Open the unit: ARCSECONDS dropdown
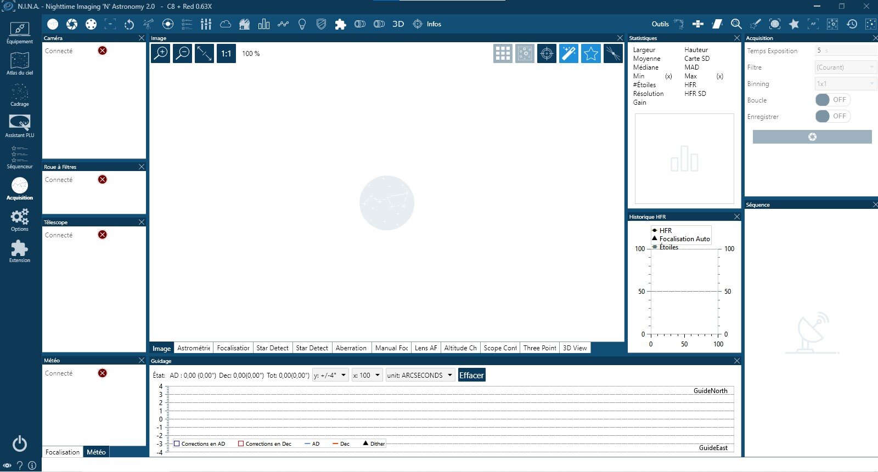Image resolution: width=878 pixels, height=472 pixels. click(420, 375)
